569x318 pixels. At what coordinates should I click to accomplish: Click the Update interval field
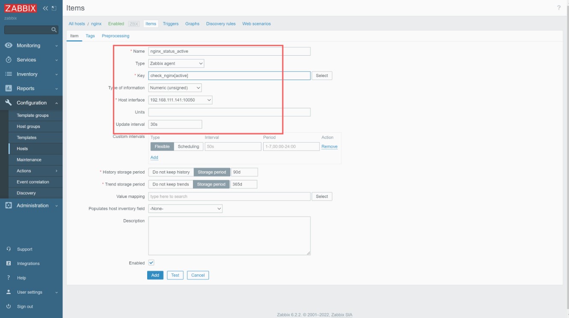coord(175,124)
